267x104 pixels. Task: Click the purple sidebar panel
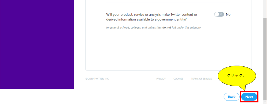tap(37, 44)
